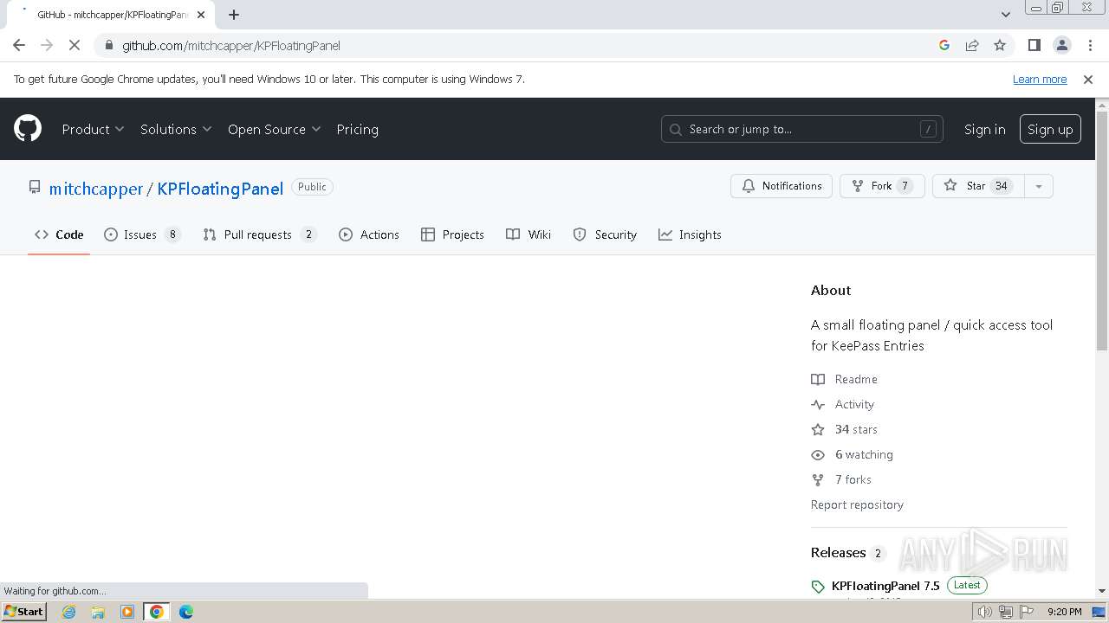Screen dimensions: 1109x623
Task: Fork the repository
Action: 882,186
